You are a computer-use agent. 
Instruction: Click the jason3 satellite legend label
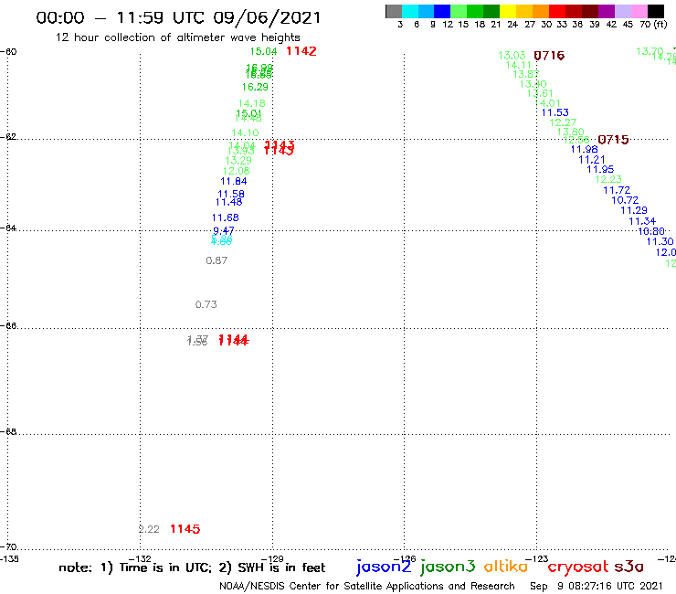tap(448, 567)
